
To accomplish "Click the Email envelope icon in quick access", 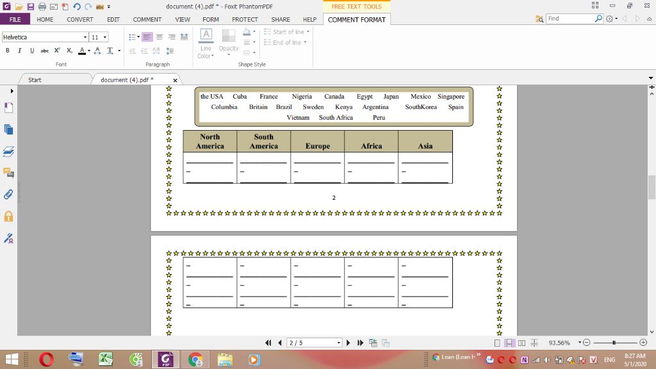I will click(x=54, y=6).
